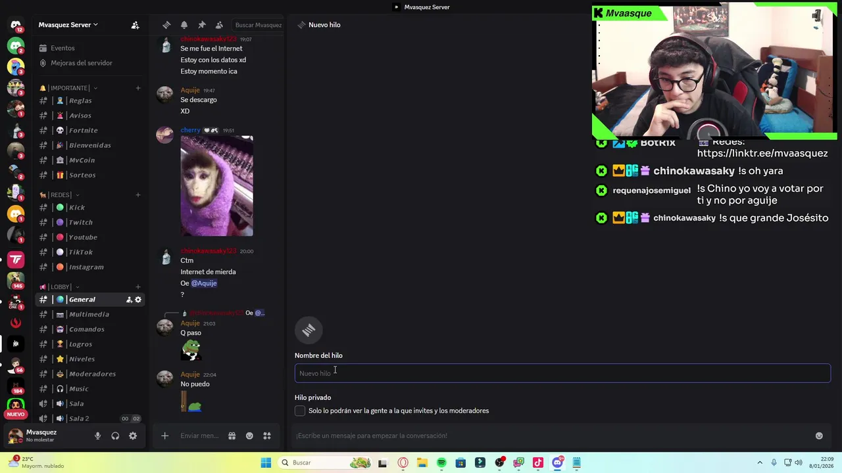Mute microphone in the user panel
This screenshot has height=473, width=842.
(97, 436)
